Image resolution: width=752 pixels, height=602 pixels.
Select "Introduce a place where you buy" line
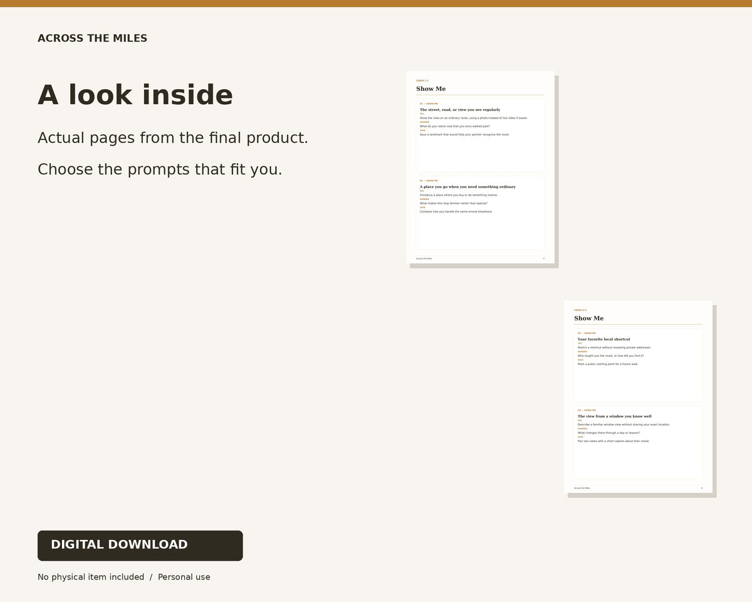tap(459, 195)
